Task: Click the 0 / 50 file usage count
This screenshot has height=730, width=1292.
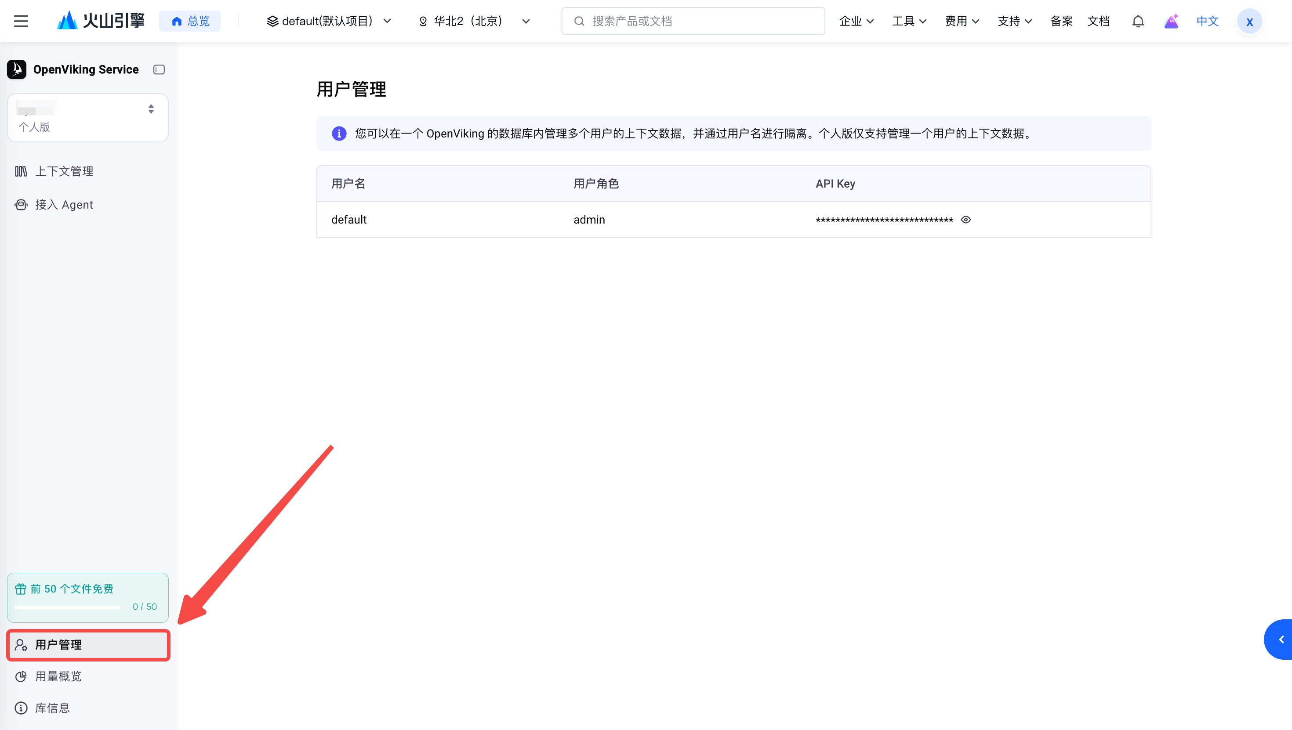Action: (x=145, y=607)
